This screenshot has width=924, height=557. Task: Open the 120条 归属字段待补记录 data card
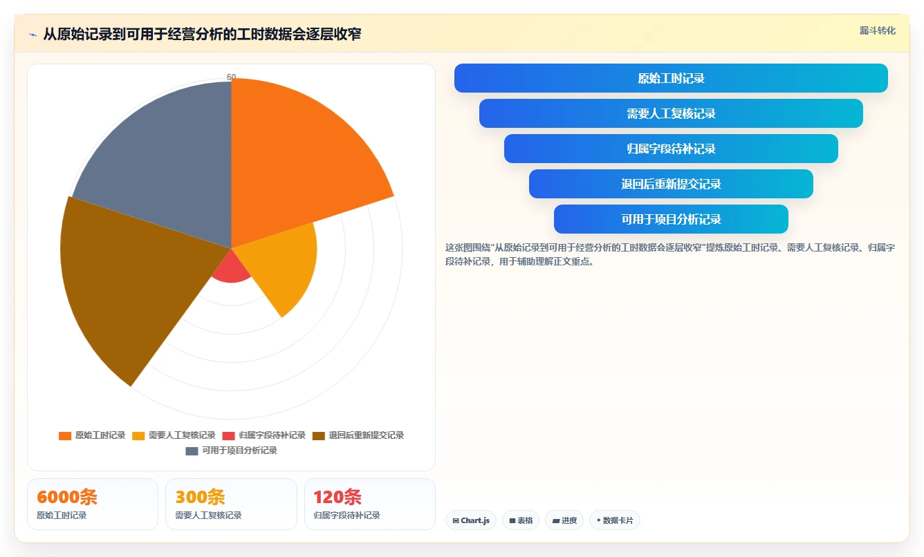[x=370, y=504]
